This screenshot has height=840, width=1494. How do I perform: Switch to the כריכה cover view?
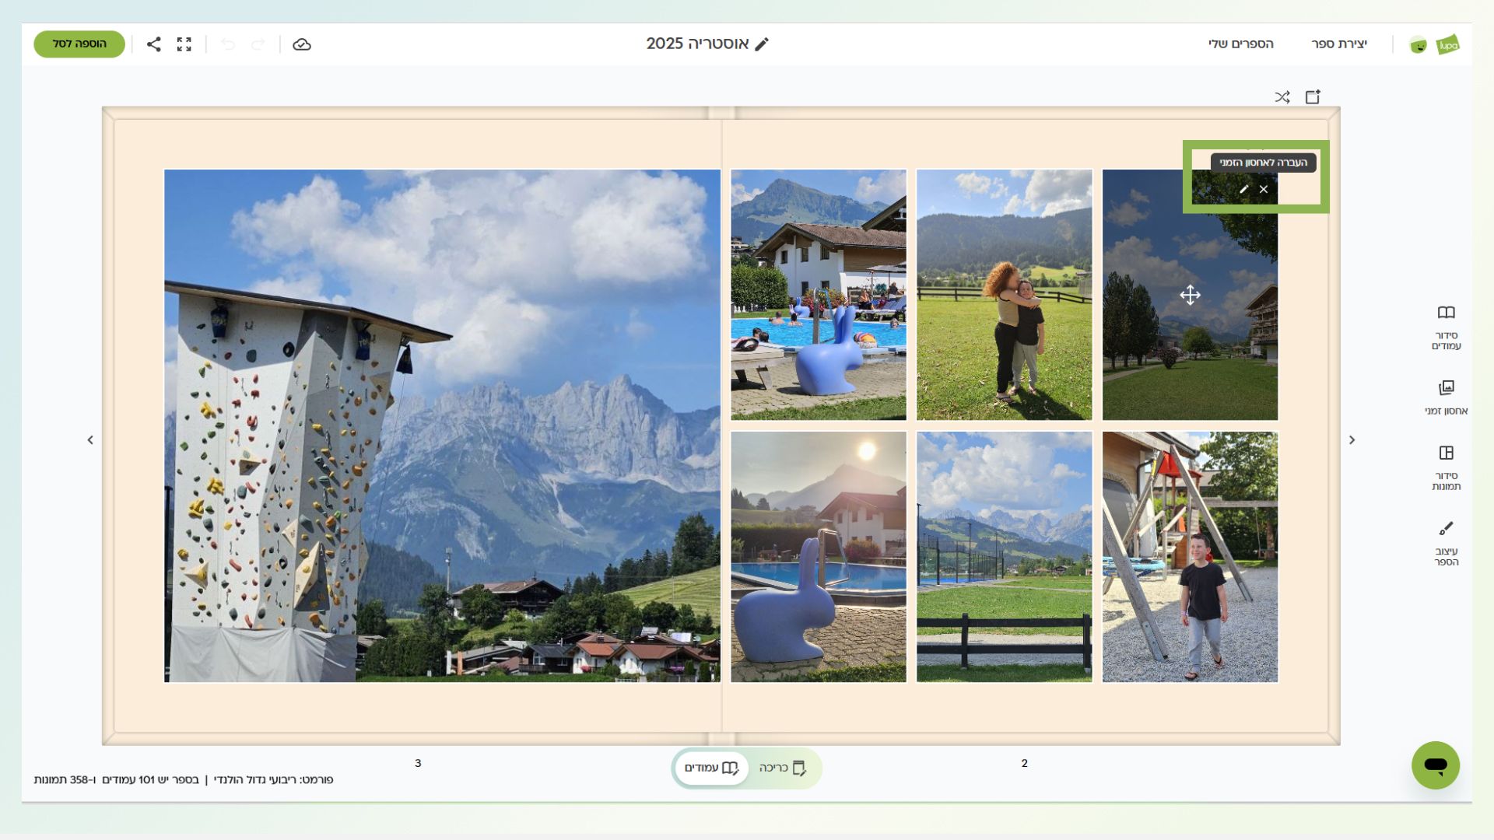782,768
